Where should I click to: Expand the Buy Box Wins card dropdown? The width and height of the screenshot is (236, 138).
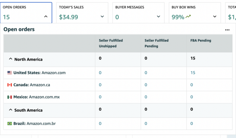(215, 17)
